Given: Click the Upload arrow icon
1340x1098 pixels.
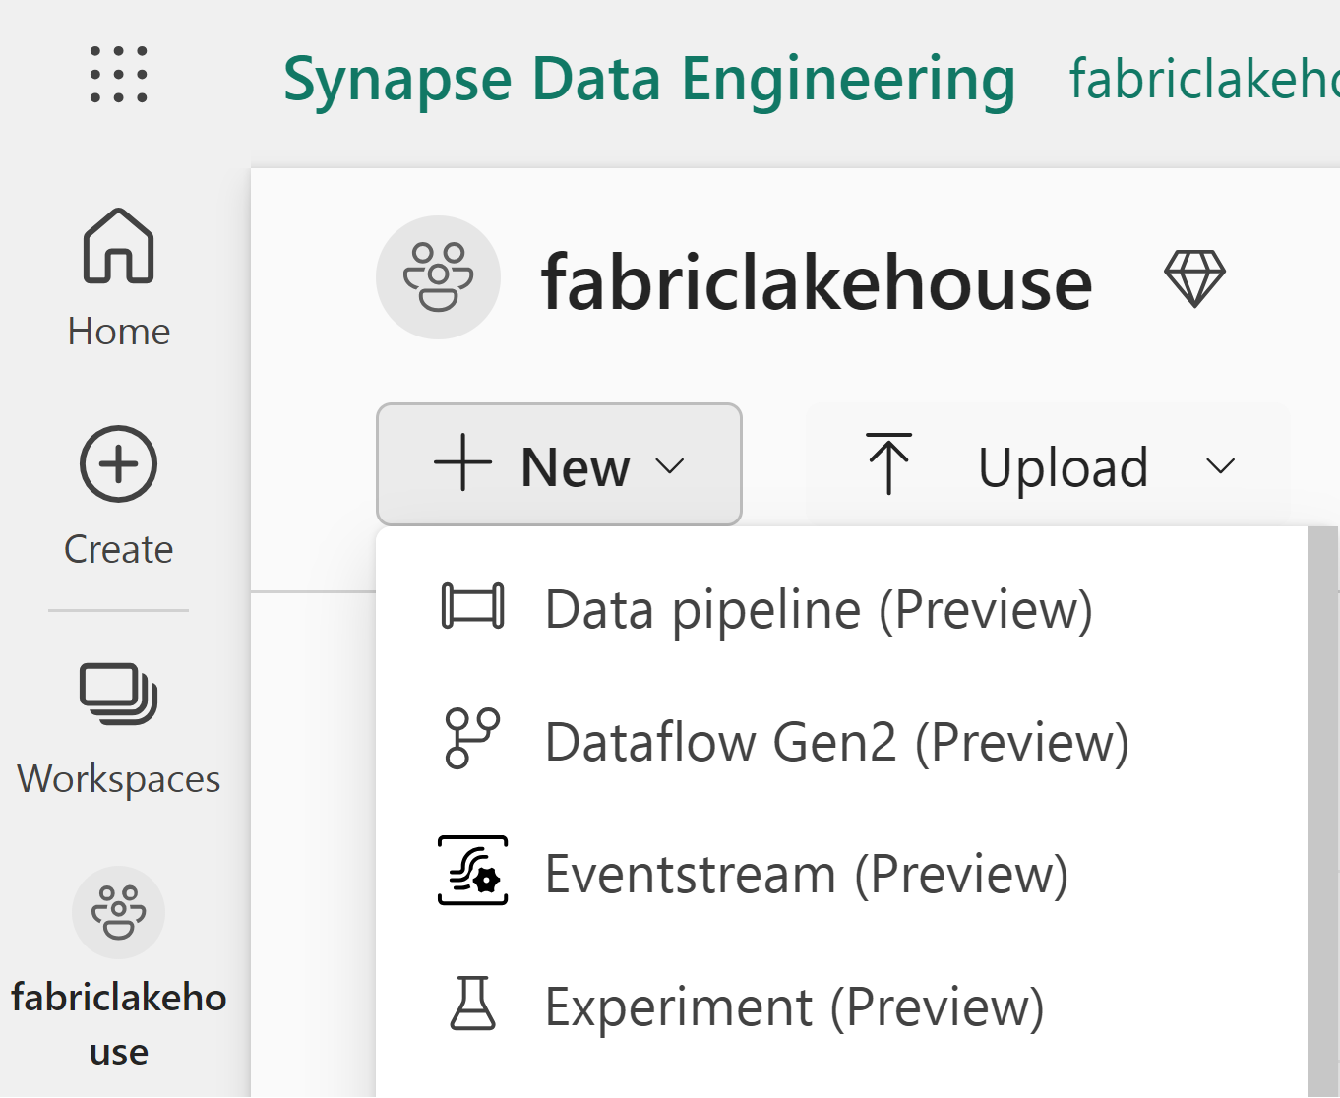Looking at the screenshot, I should (889, 463).
